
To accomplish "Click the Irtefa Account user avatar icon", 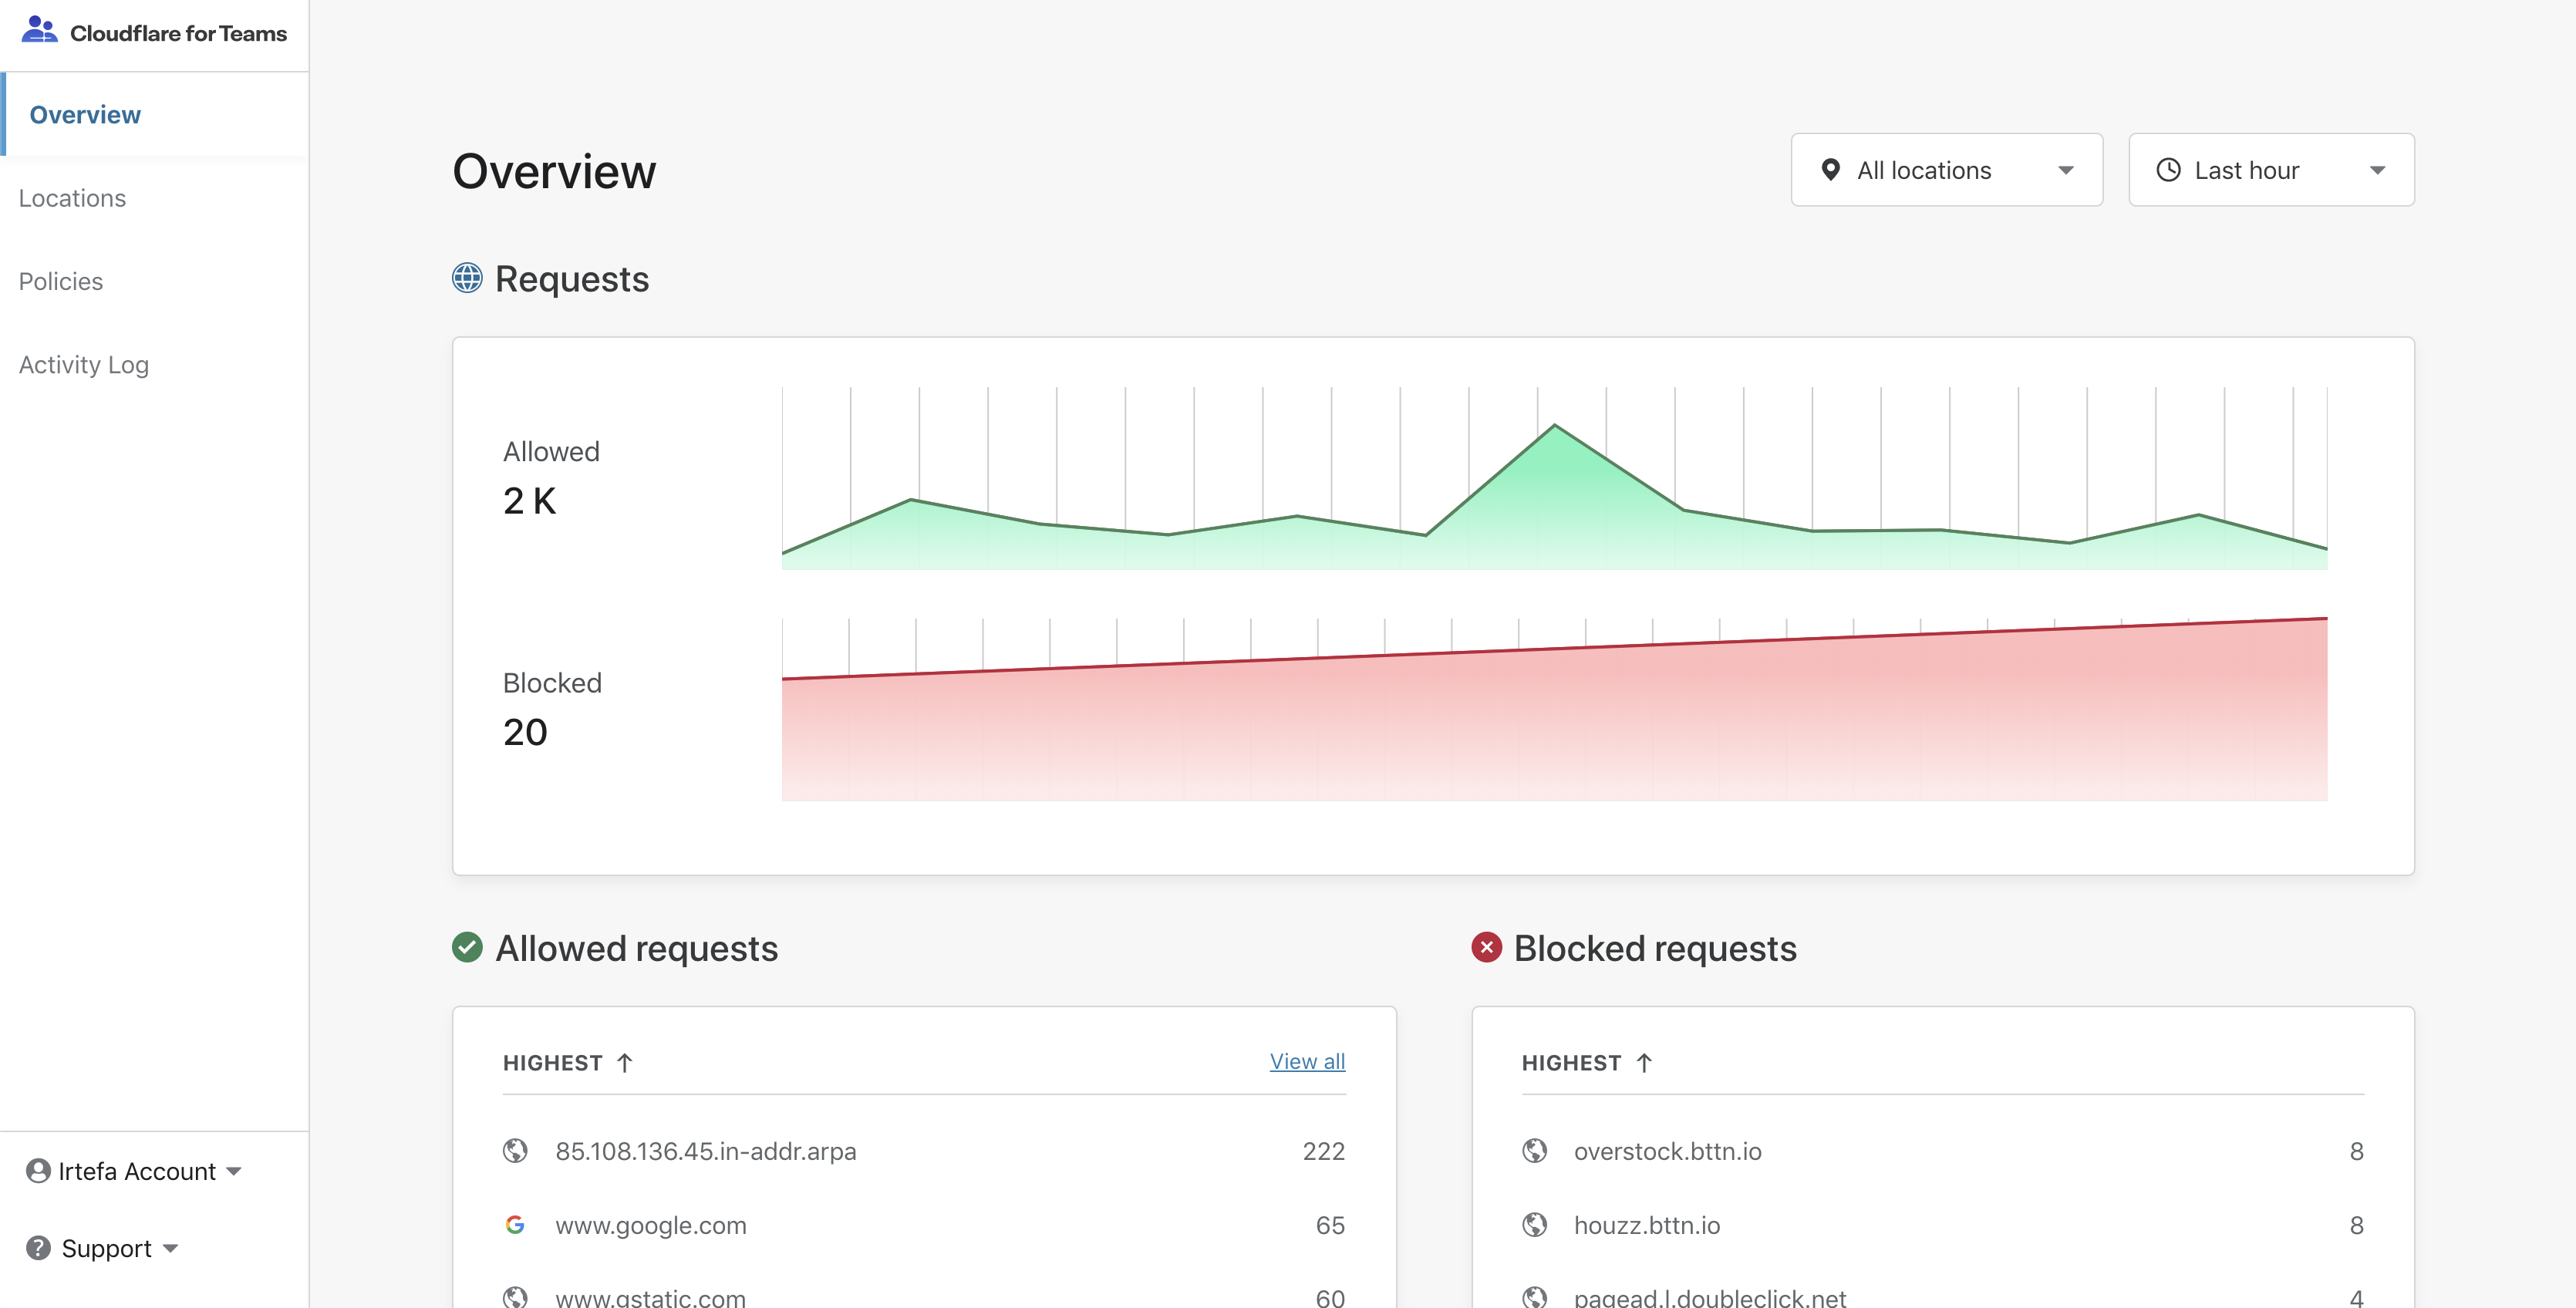I will [x=38, y=1171].
